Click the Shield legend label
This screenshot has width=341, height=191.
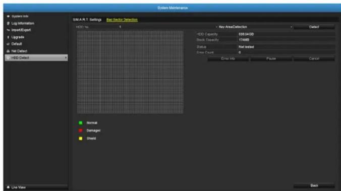coord(91,139)
